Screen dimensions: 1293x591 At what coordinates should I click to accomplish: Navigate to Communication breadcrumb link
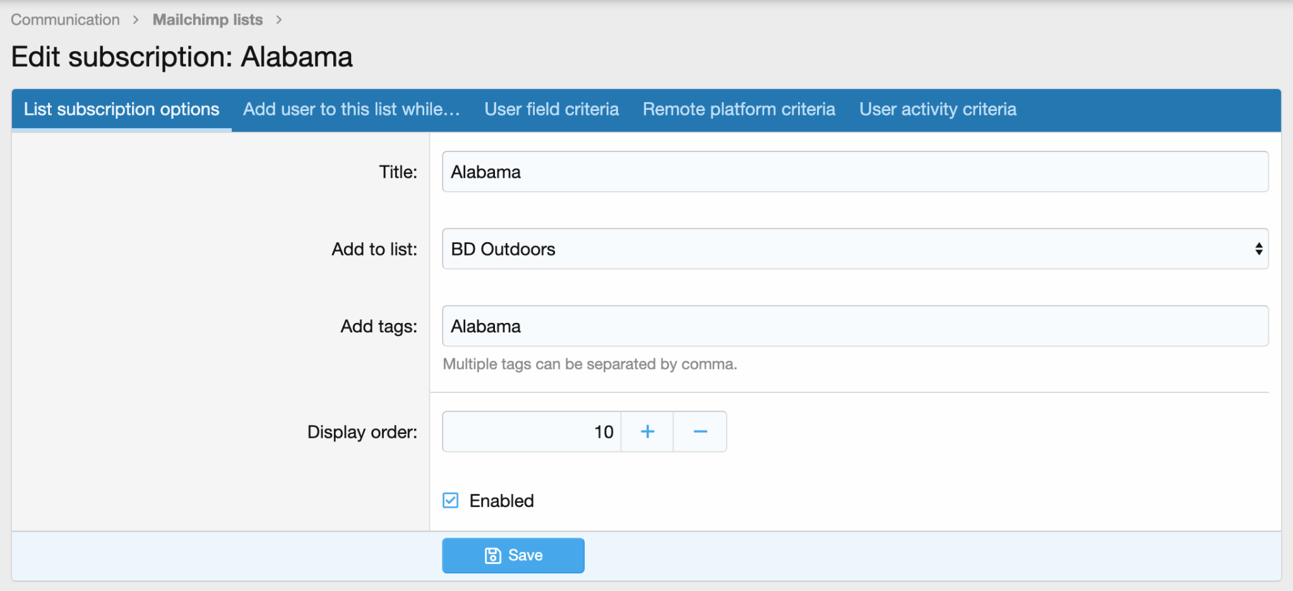pyautogui.click(x=65, y=20)
